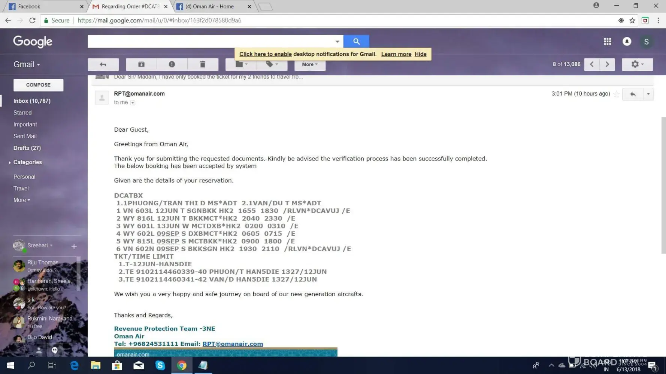Click the blue search button
The height and width of the screenshot is (374, 666).
point(356,42)
